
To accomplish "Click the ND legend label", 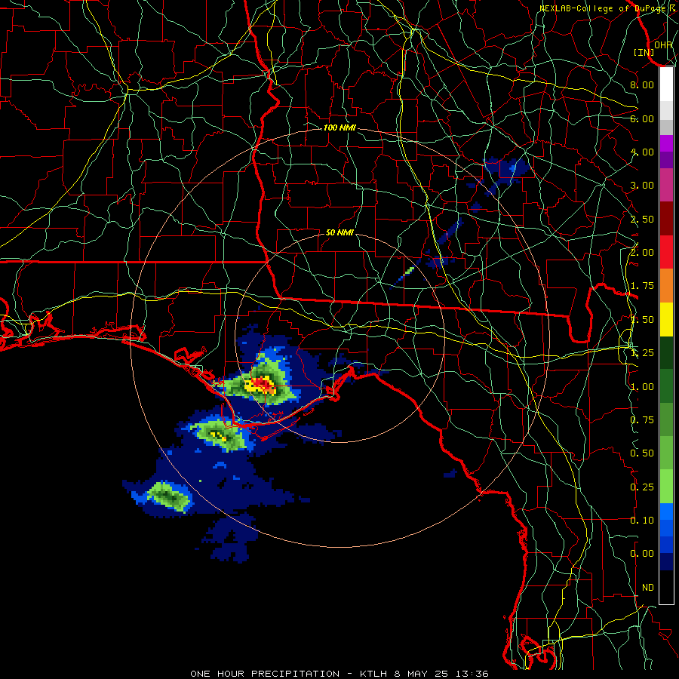I will (x=648, y=588).
